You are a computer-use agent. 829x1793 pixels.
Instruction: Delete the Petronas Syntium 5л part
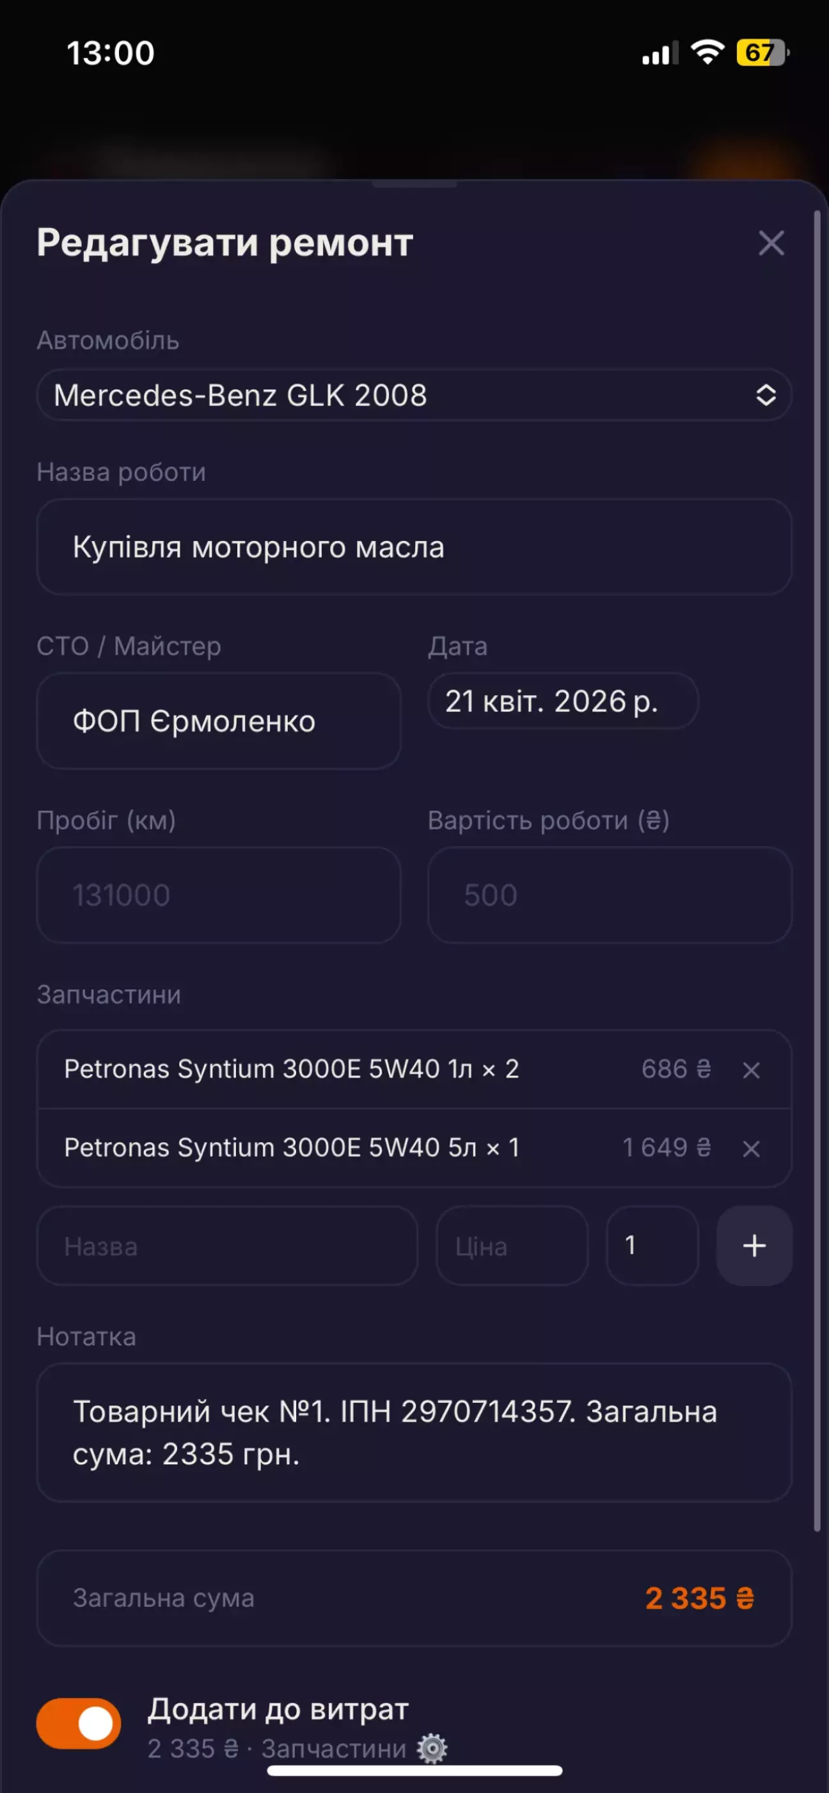pyautogui.click(x=750, y=1148)
